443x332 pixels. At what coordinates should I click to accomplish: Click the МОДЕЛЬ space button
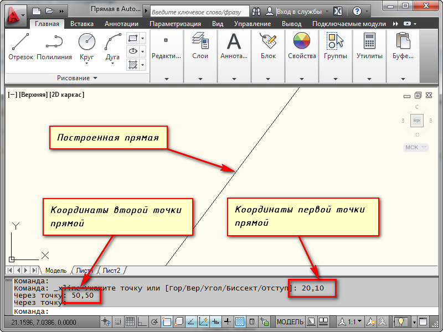click(290, 322)
